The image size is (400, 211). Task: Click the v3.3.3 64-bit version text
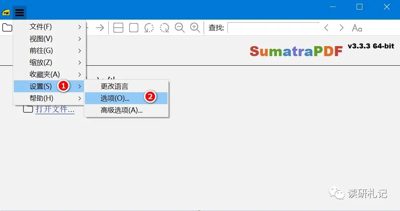371,46
